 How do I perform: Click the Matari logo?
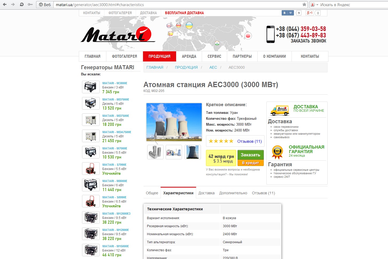click(x=117, y=35)
